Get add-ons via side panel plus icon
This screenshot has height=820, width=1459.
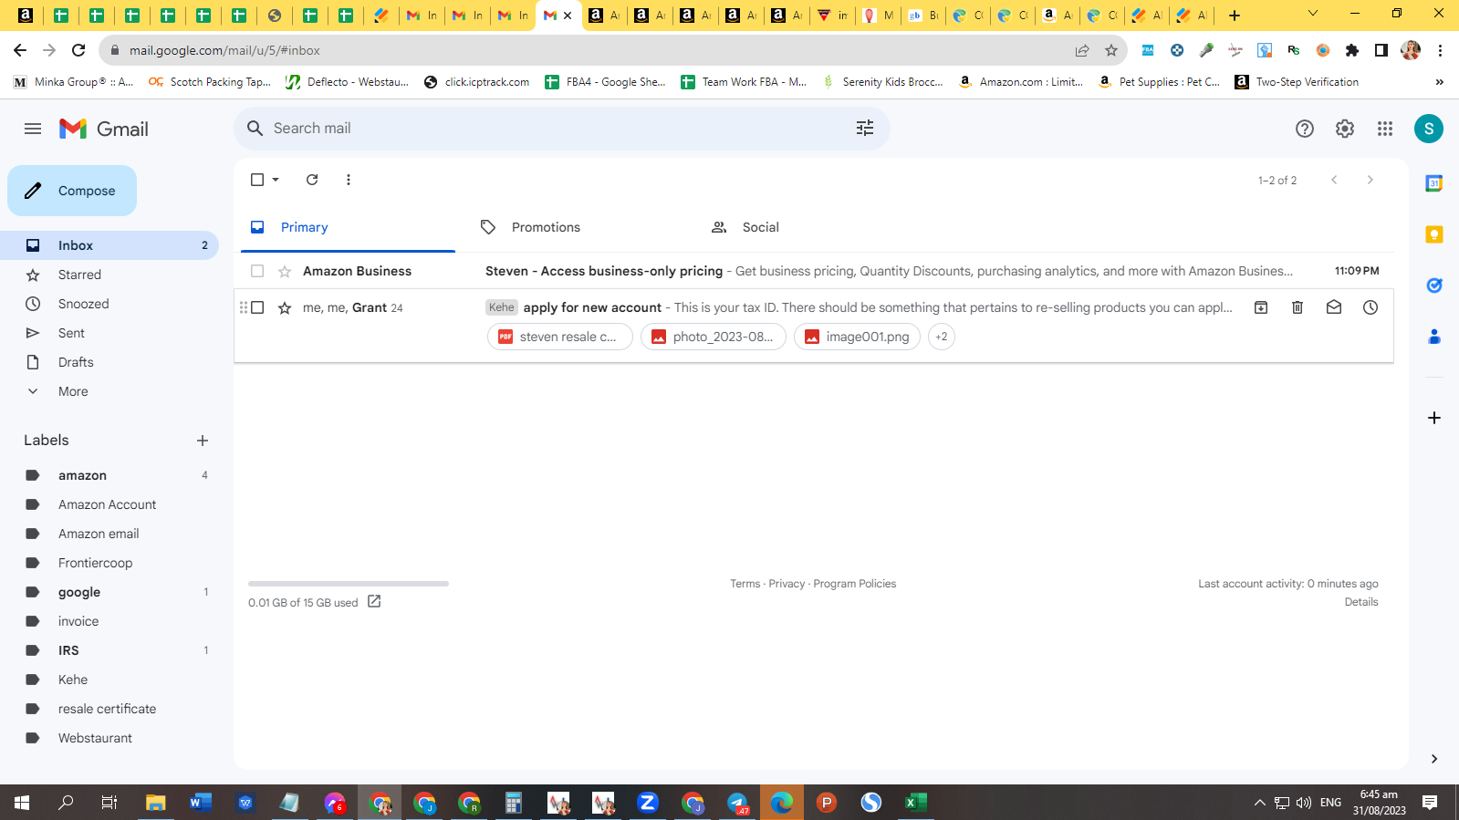(x=1434, y=418)
